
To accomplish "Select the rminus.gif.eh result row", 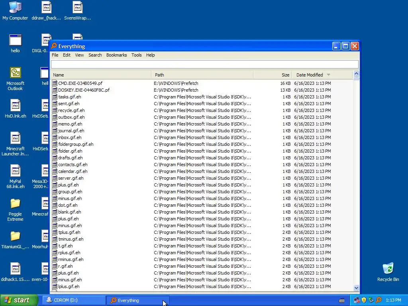I will 202,259.
